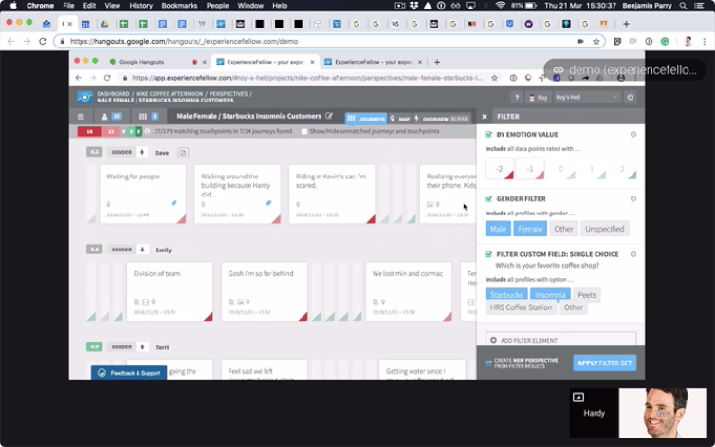This screenshot has height=447, width=715.
Task: Open the Roy user profile
Action: [538, 97]
